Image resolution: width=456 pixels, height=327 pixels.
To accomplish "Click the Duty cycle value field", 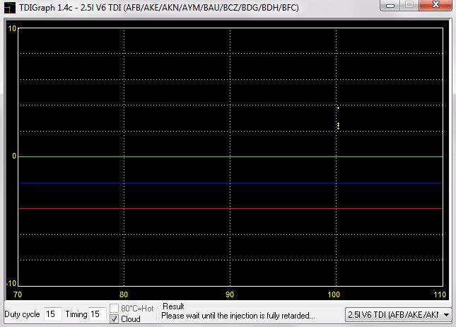I will [x=52, y=314].
